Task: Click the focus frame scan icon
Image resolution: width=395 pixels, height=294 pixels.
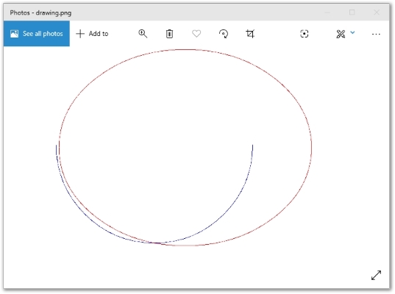Action: click(x=305, y=34)
